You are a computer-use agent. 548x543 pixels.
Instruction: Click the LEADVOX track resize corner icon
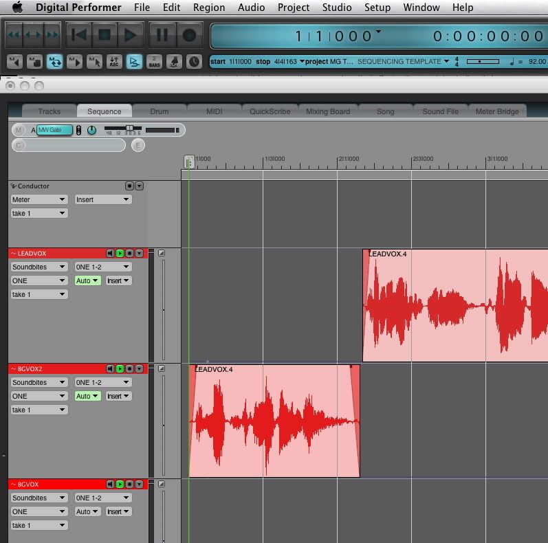[x=162, y=253]
